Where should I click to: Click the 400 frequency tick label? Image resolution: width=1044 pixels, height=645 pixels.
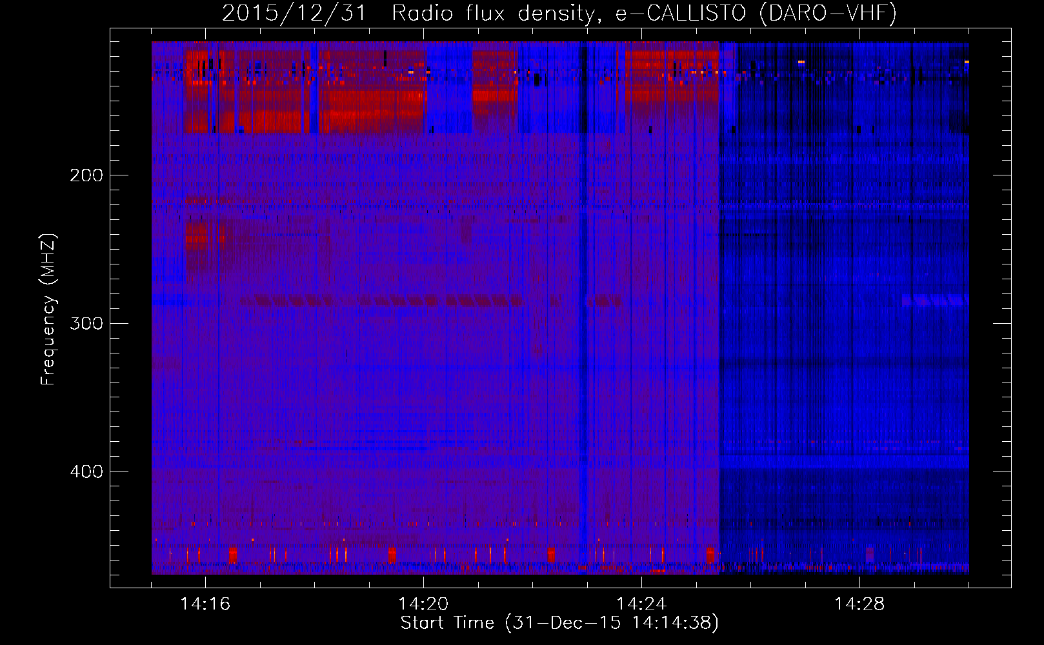pyautogui.click(x=86, y=471)
